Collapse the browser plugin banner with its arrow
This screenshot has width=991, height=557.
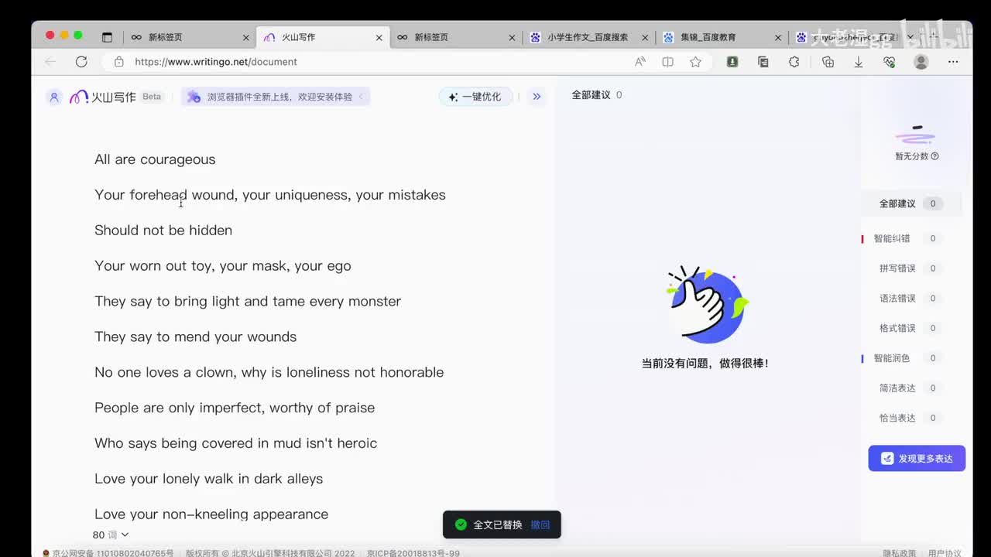point(361,97)
